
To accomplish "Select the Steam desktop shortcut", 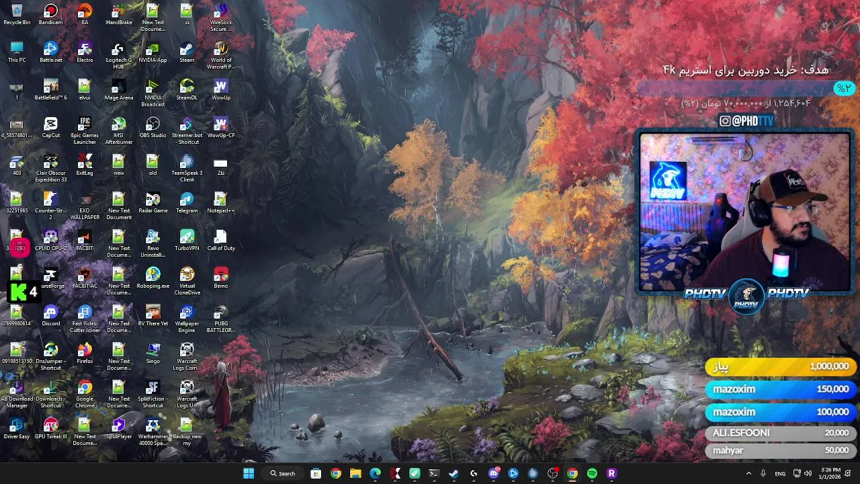I will click(x=187, y=52).
